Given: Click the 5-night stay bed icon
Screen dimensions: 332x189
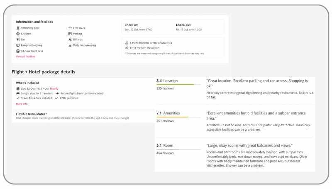Looking at the screenshot, I should click(18, 93).
